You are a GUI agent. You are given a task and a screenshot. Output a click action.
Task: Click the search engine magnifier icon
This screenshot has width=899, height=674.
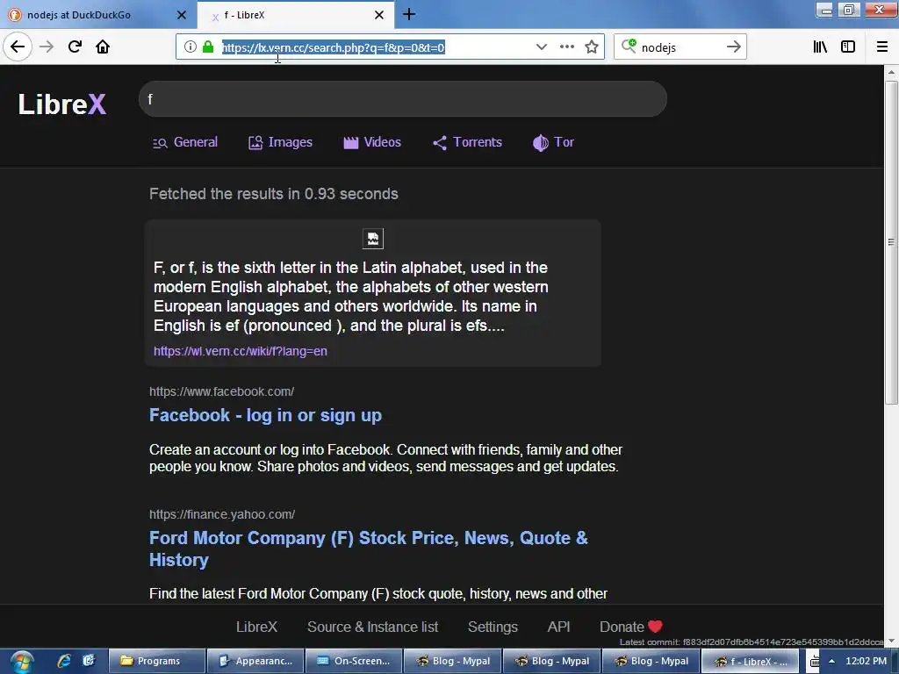pos(629,47)
